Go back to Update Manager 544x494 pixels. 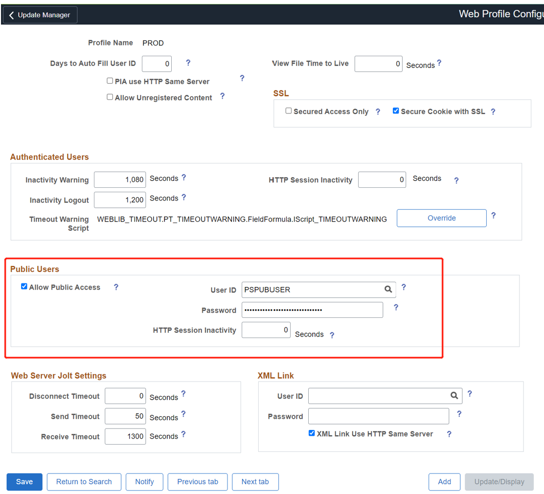click(40, 15)
